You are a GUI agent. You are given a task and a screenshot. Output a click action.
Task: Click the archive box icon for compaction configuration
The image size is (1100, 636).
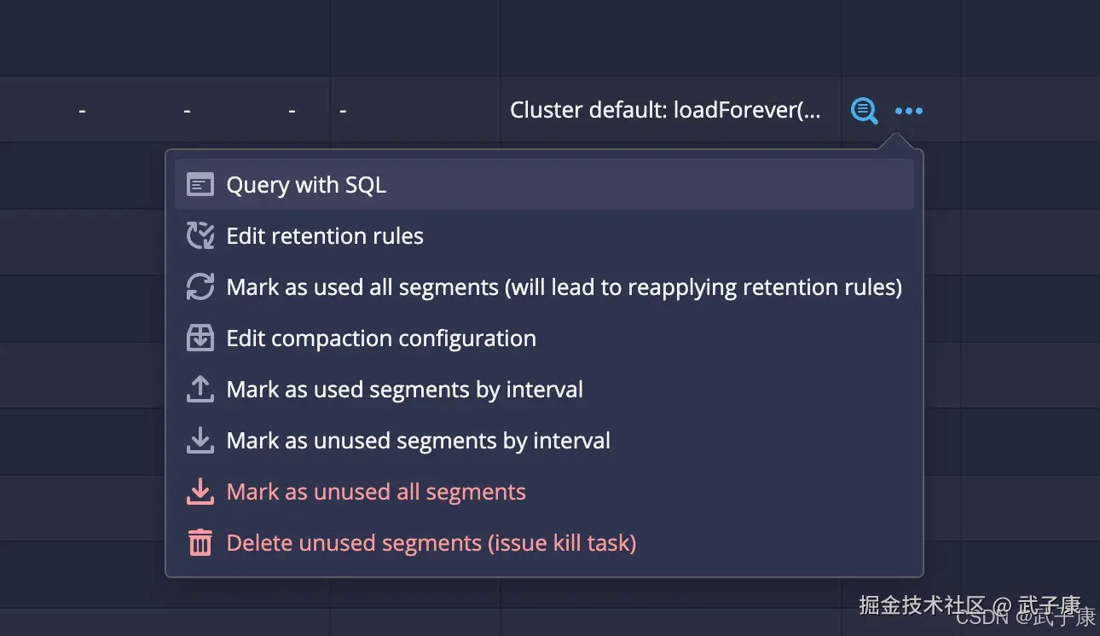(x=200, y=338)
